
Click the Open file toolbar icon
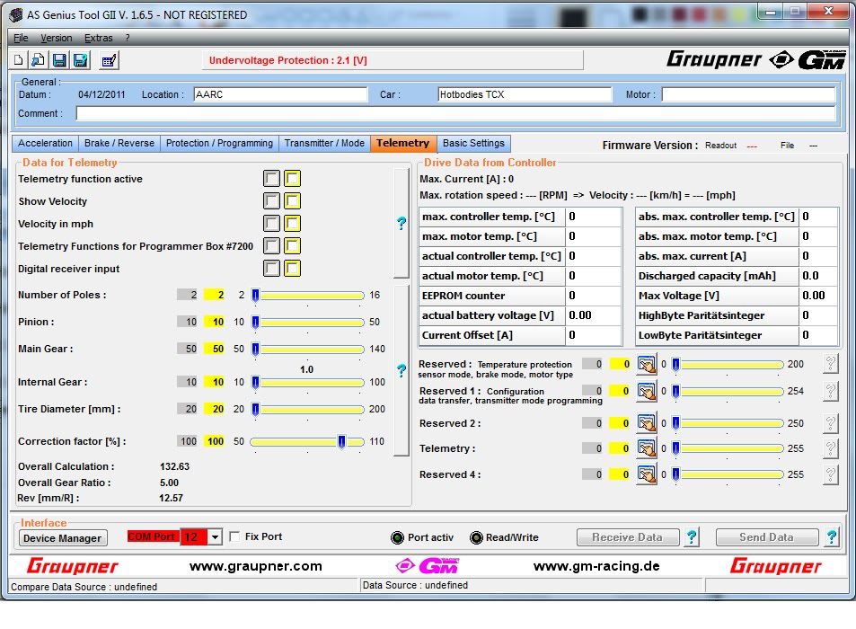(39, 60)
